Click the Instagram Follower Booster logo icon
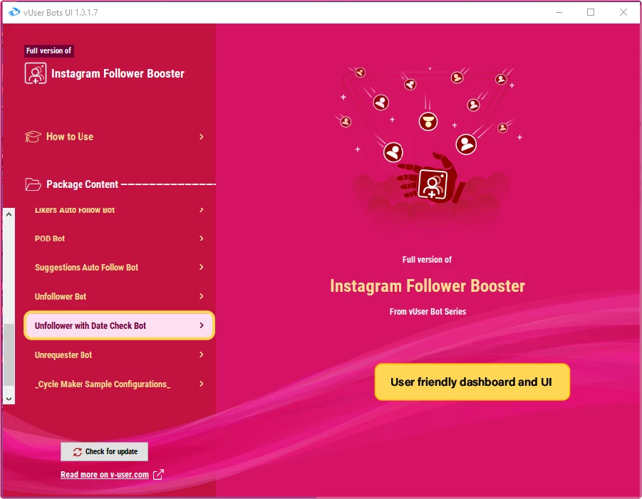642x499 pixels. tap(36, 73)
